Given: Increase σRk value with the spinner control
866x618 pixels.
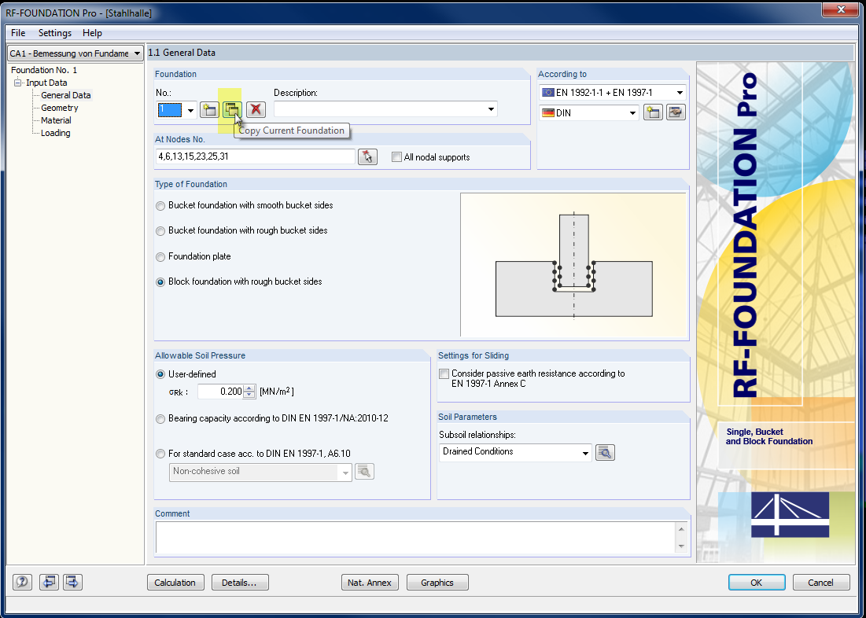Looking at the screenshot, I should point(249,388).
